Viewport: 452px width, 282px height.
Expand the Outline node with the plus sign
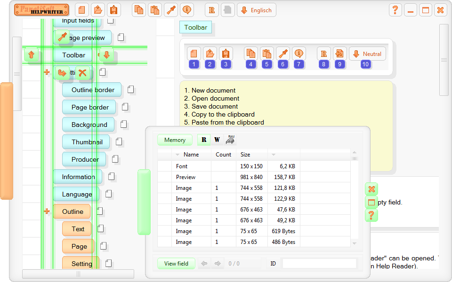point(47,211)
